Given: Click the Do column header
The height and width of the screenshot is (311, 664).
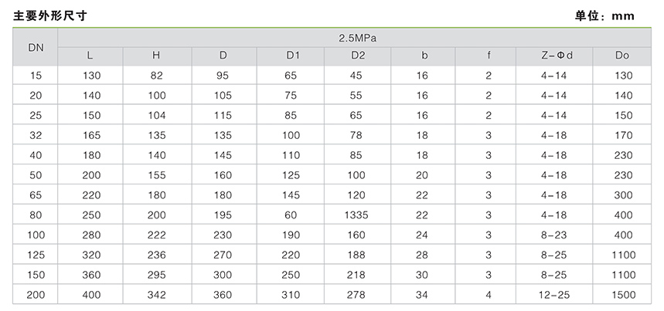Looking at the screenshot, I should [x=622, y=56].
